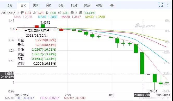The height and width of the screenshot is (101, 173).
Task: Click the MA30 indicator label
Action: tap(95, 17)
